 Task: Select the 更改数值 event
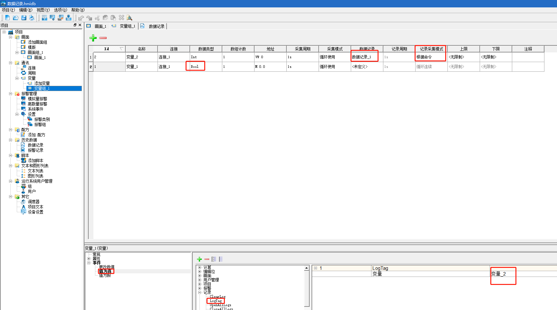(x=107, y=267)
